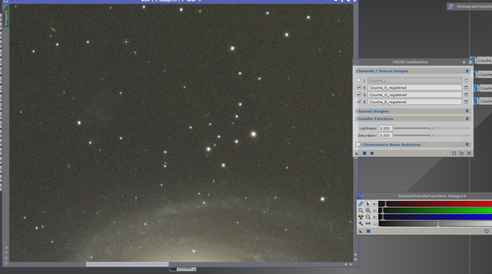Select the STF pan horizontal arrows tool
492x274 pixels.
368,223
